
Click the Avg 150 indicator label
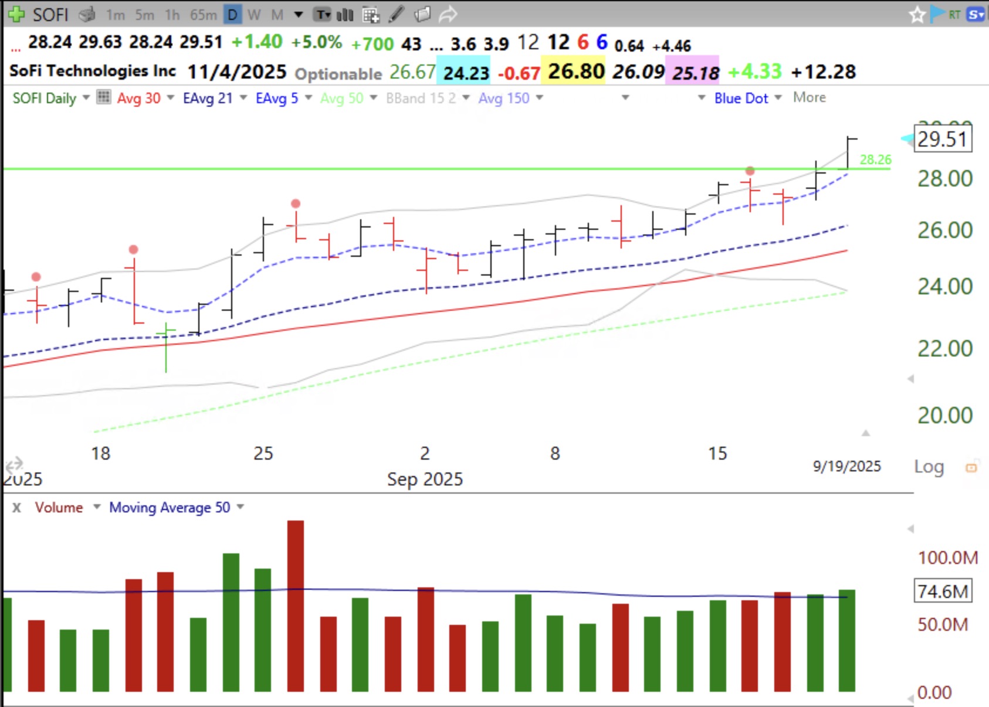click(x=504, y=98)
